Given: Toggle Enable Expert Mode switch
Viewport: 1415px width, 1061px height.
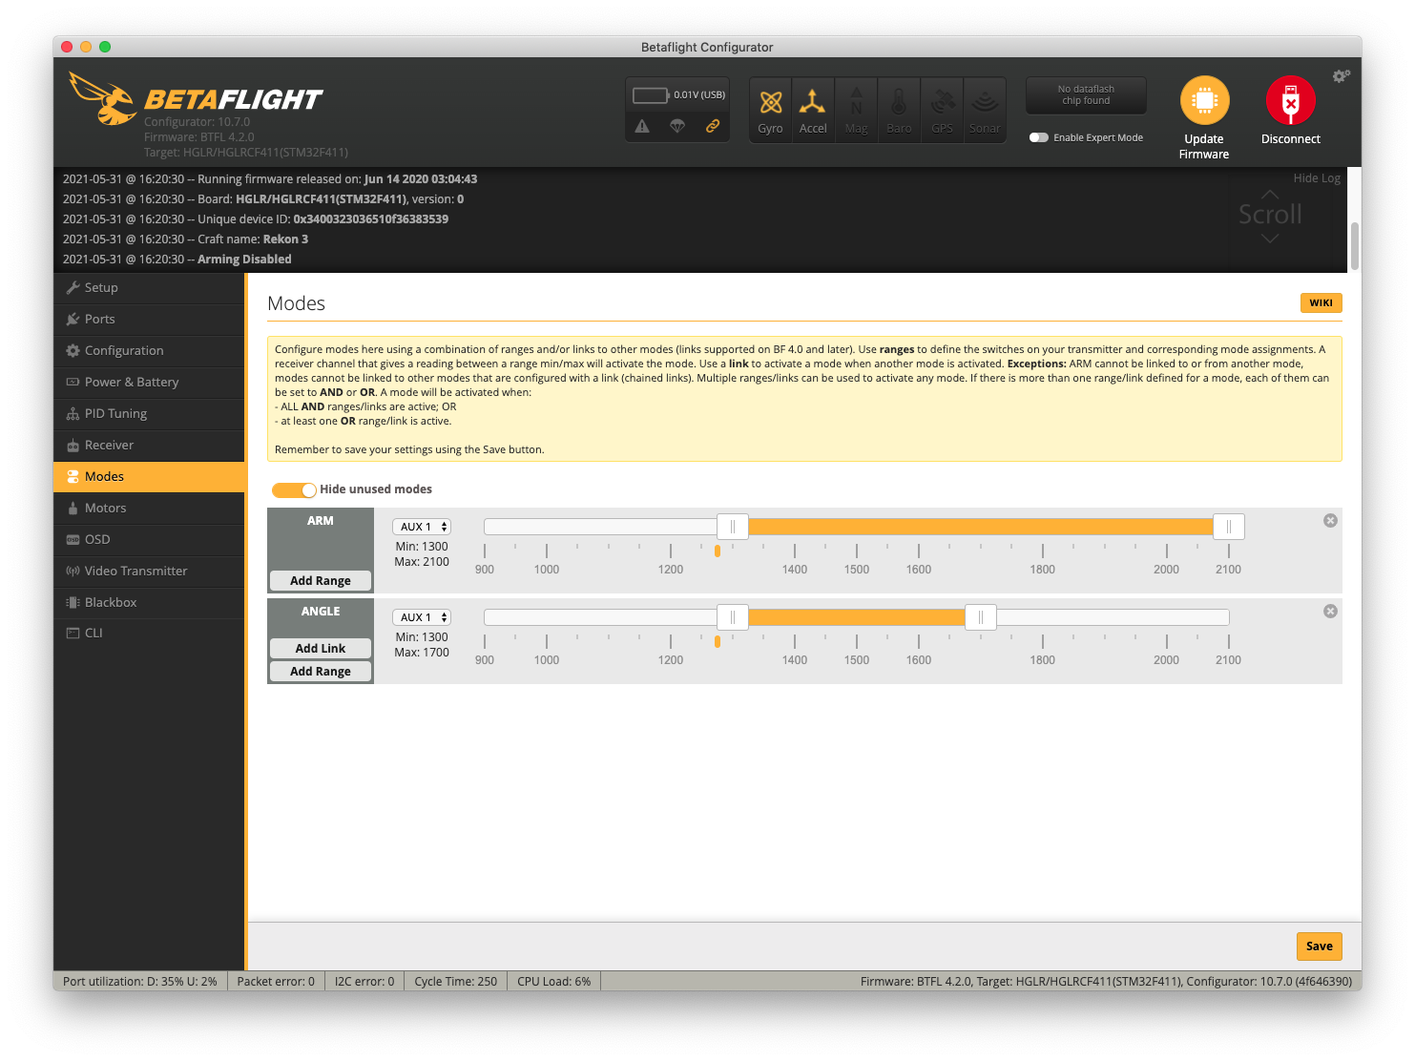Looking at the screenshot, I should click(1038, 137).
